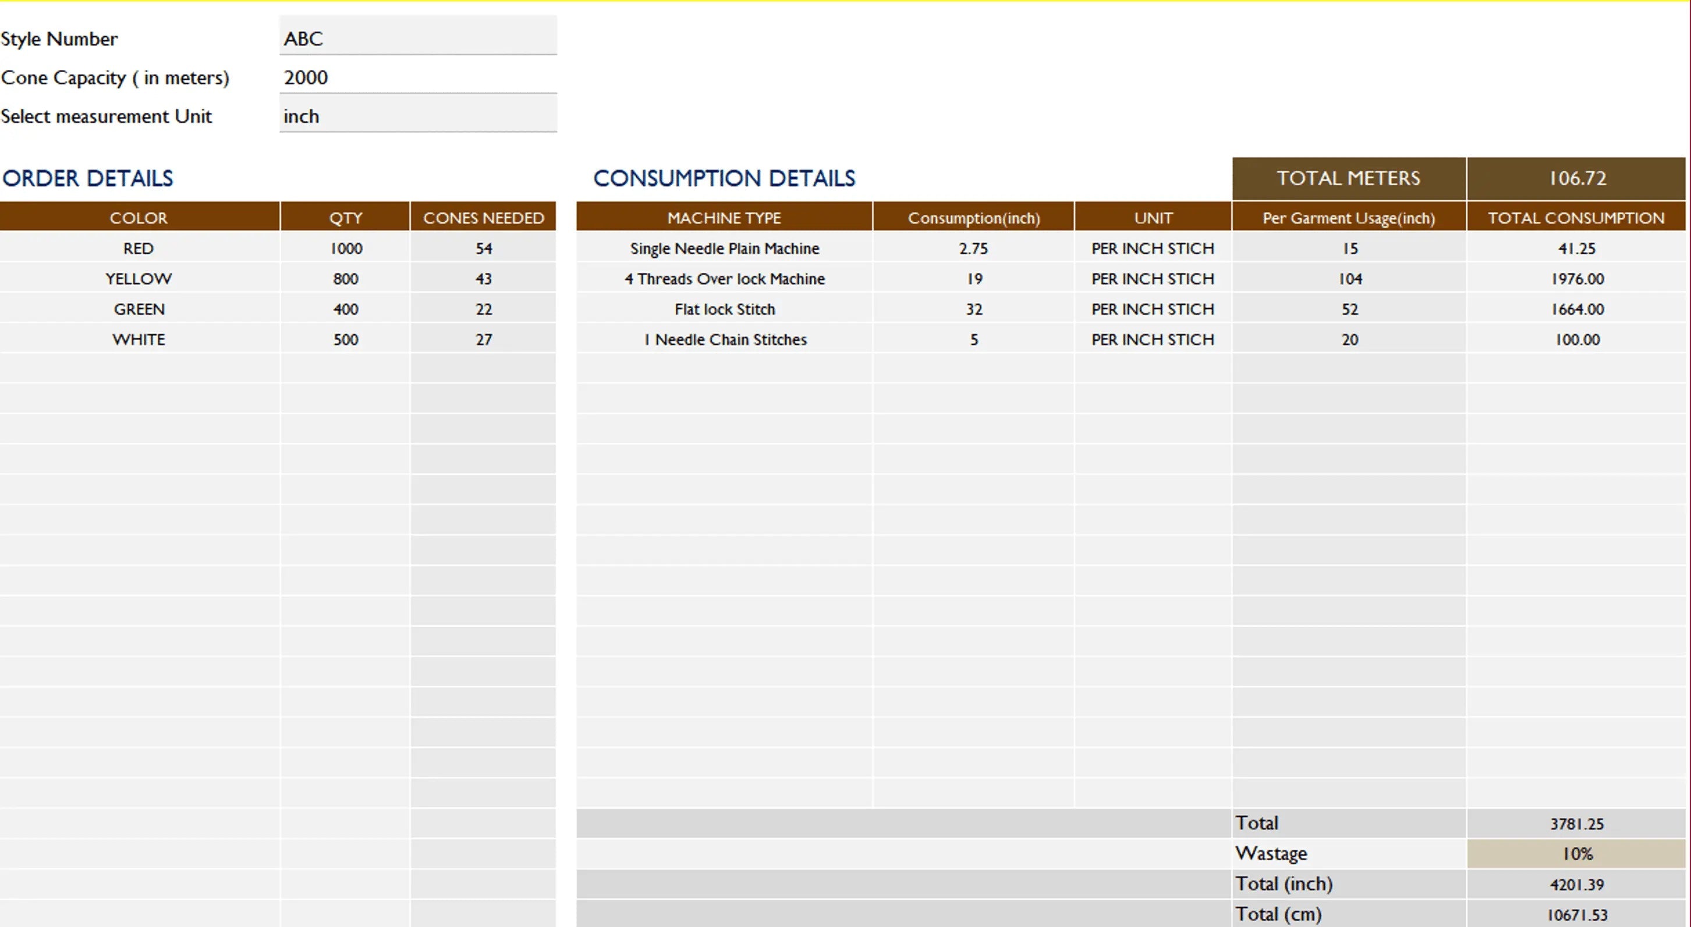Viewport: 1691px width, 927px height.
Task: Select the RED color cell
Action: tap(139, 248)
